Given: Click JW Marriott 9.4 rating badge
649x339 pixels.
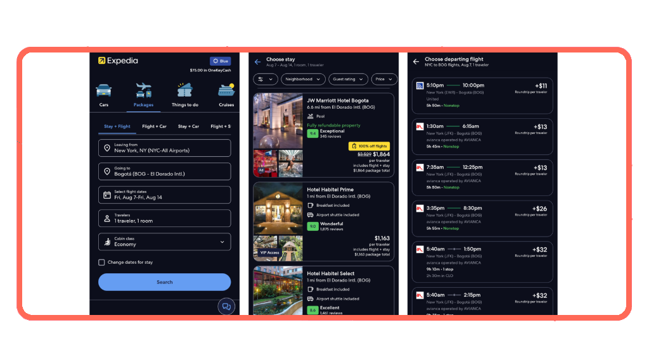Looking at the screenshot, I should click(x=312, y=133).
